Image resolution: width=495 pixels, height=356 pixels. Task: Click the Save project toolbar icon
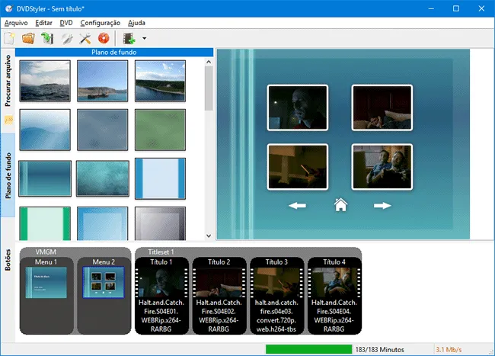tap(47, 39)
